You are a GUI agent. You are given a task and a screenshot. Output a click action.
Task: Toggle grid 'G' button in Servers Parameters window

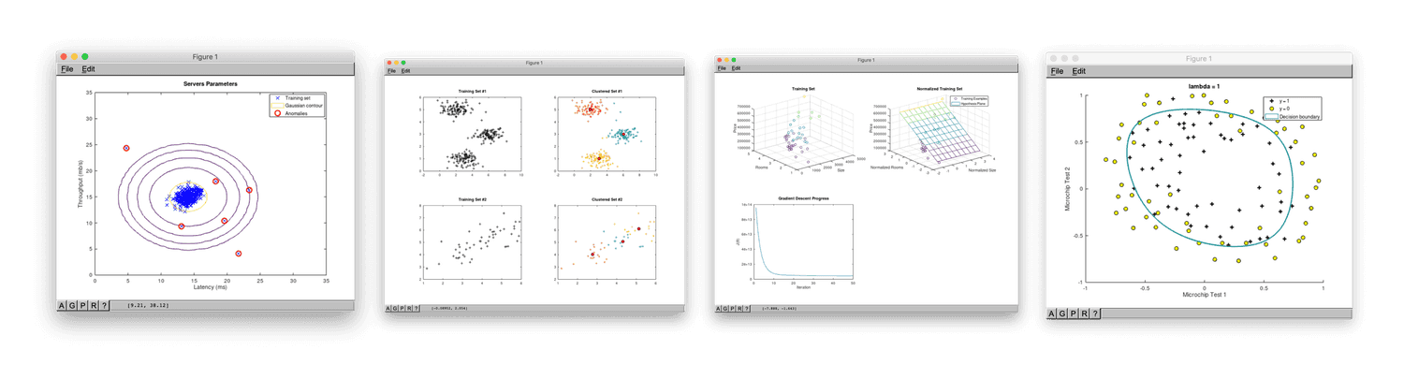pos(72,305)
